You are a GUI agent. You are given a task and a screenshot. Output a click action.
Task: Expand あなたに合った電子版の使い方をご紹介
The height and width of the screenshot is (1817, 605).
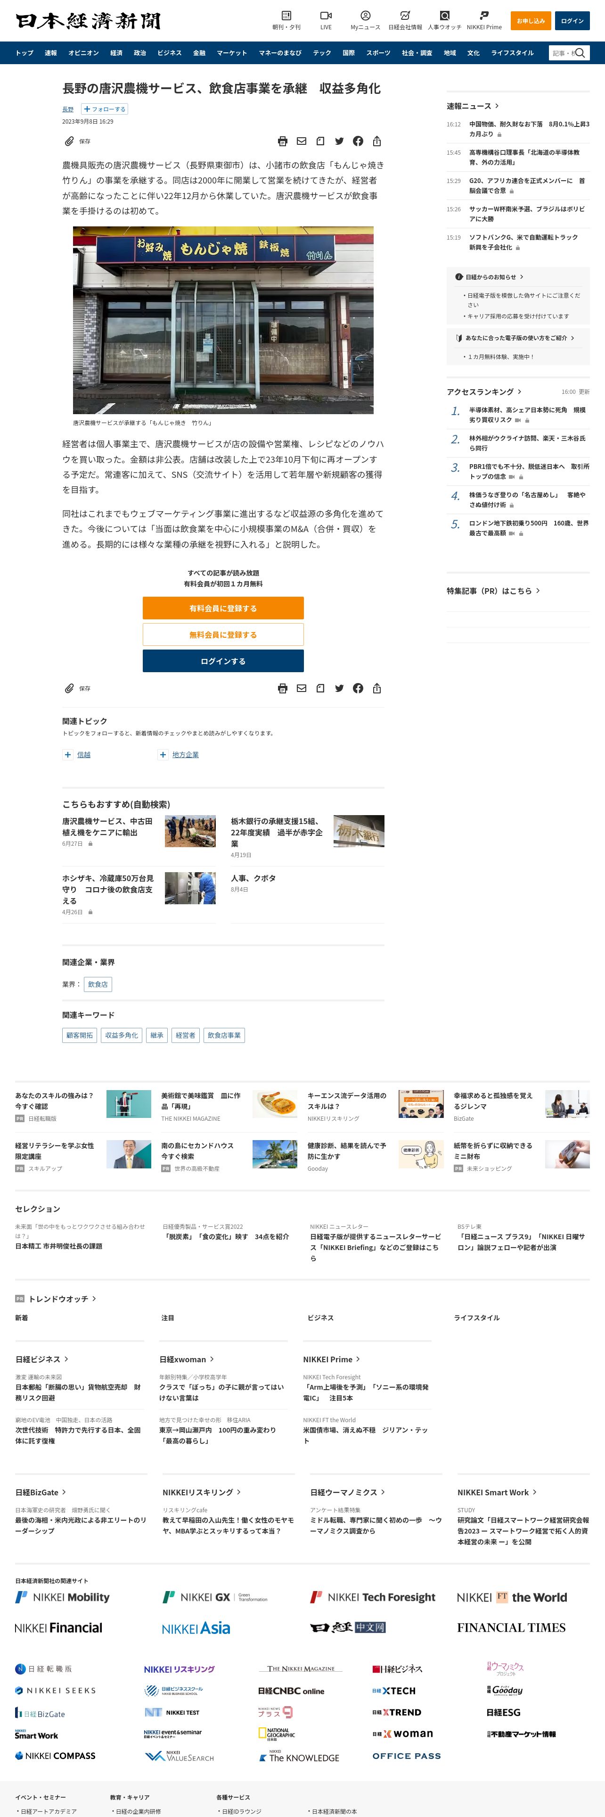515,338
